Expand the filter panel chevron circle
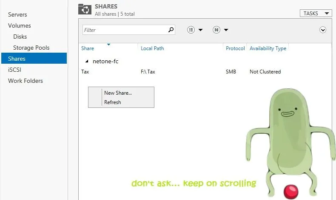This screenshot has width=336, height=200. (x=323, y=30)
